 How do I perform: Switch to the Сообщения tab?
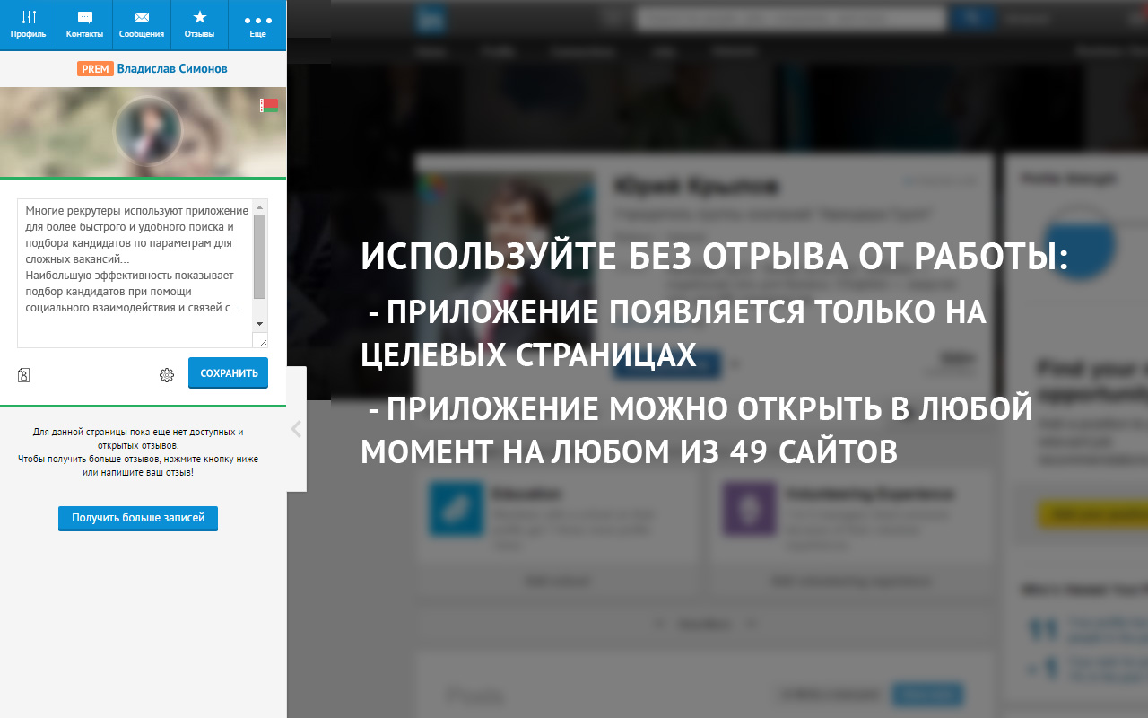(142, 24)
